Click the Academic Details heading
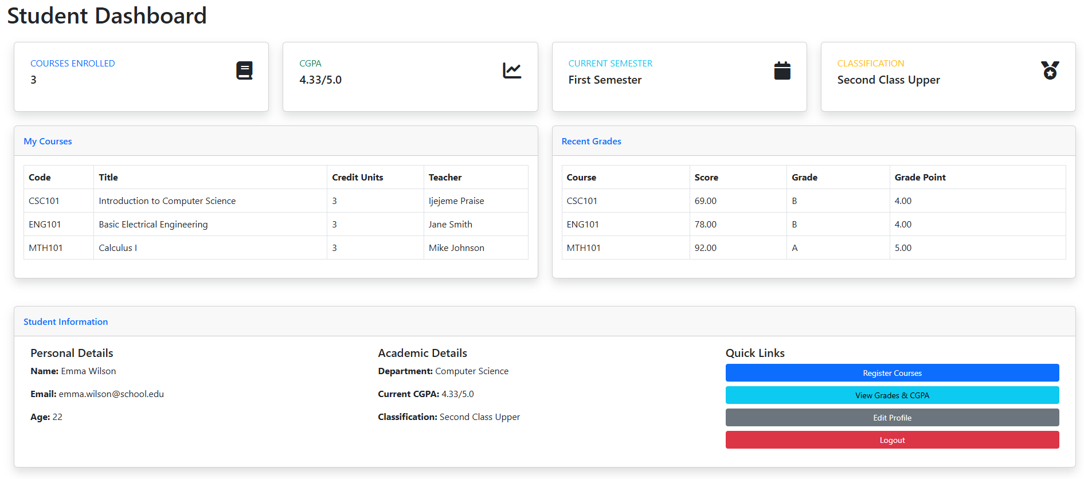Image resolution: width=1084 pixels, height=479 pixels. (422, 353)
